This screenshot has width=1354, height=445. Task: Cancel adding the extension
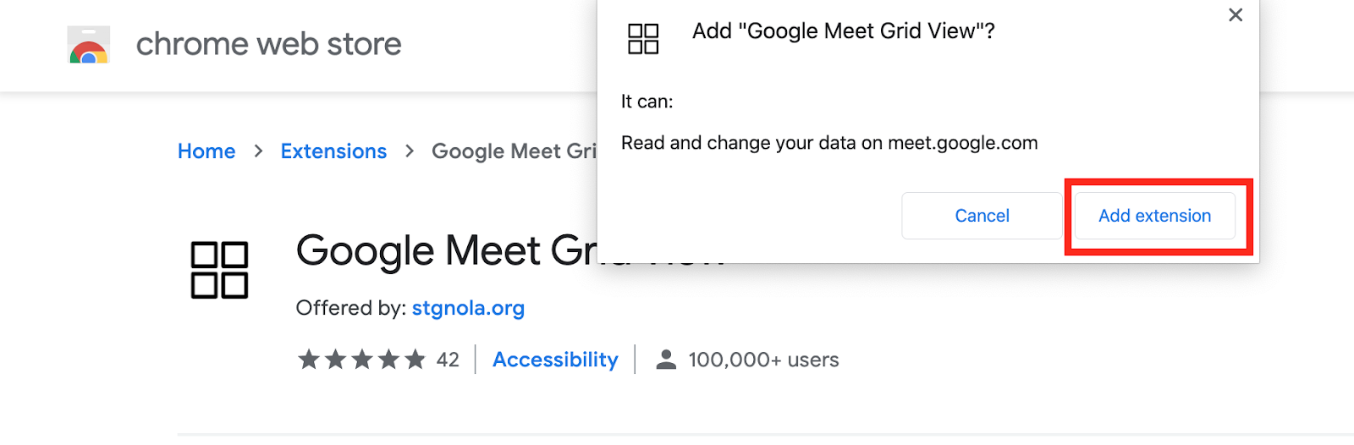point(982,216)
